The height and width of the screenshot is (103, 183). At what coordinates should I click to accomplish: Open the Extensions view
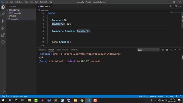click(x=3, y=35)
